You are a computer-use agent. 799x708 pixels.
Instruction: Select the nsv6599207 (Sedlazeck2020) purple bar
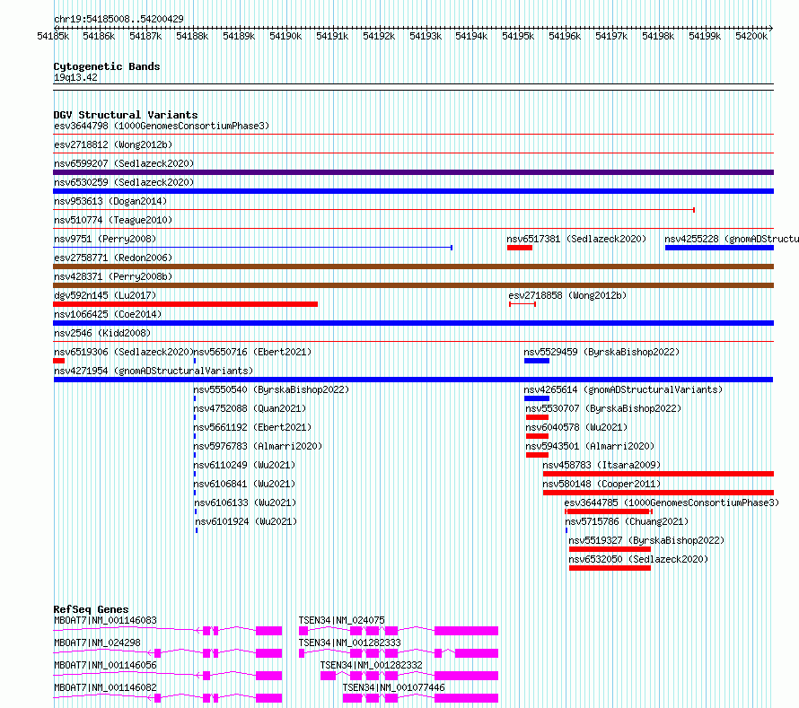point(413,172)
